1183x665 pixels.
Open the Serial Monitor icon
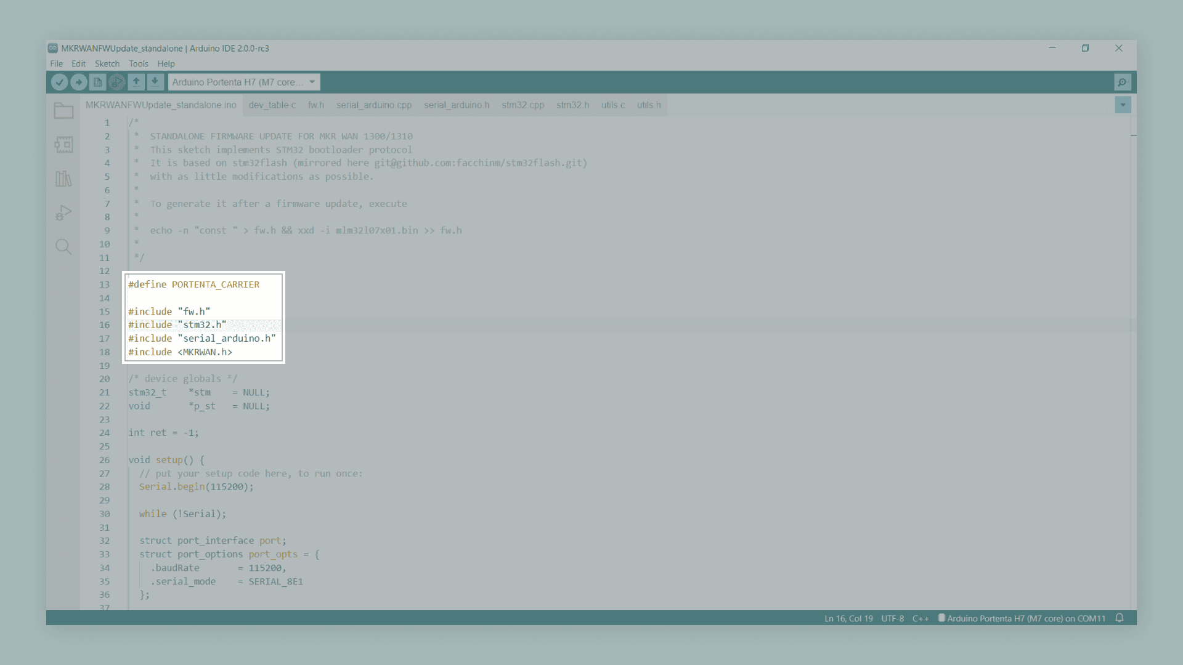tap(1122, 82)
